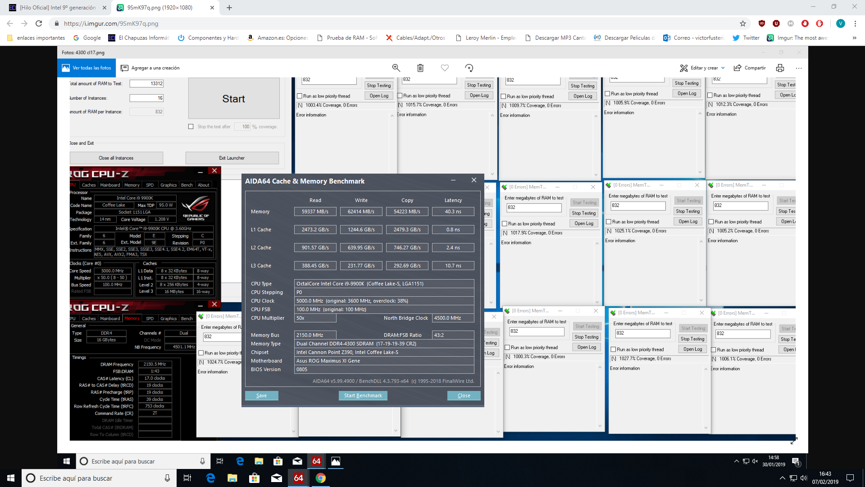Viewport: 865px width, 487px height.
Task: Open Windows Start menu
Action: point(11,478)
